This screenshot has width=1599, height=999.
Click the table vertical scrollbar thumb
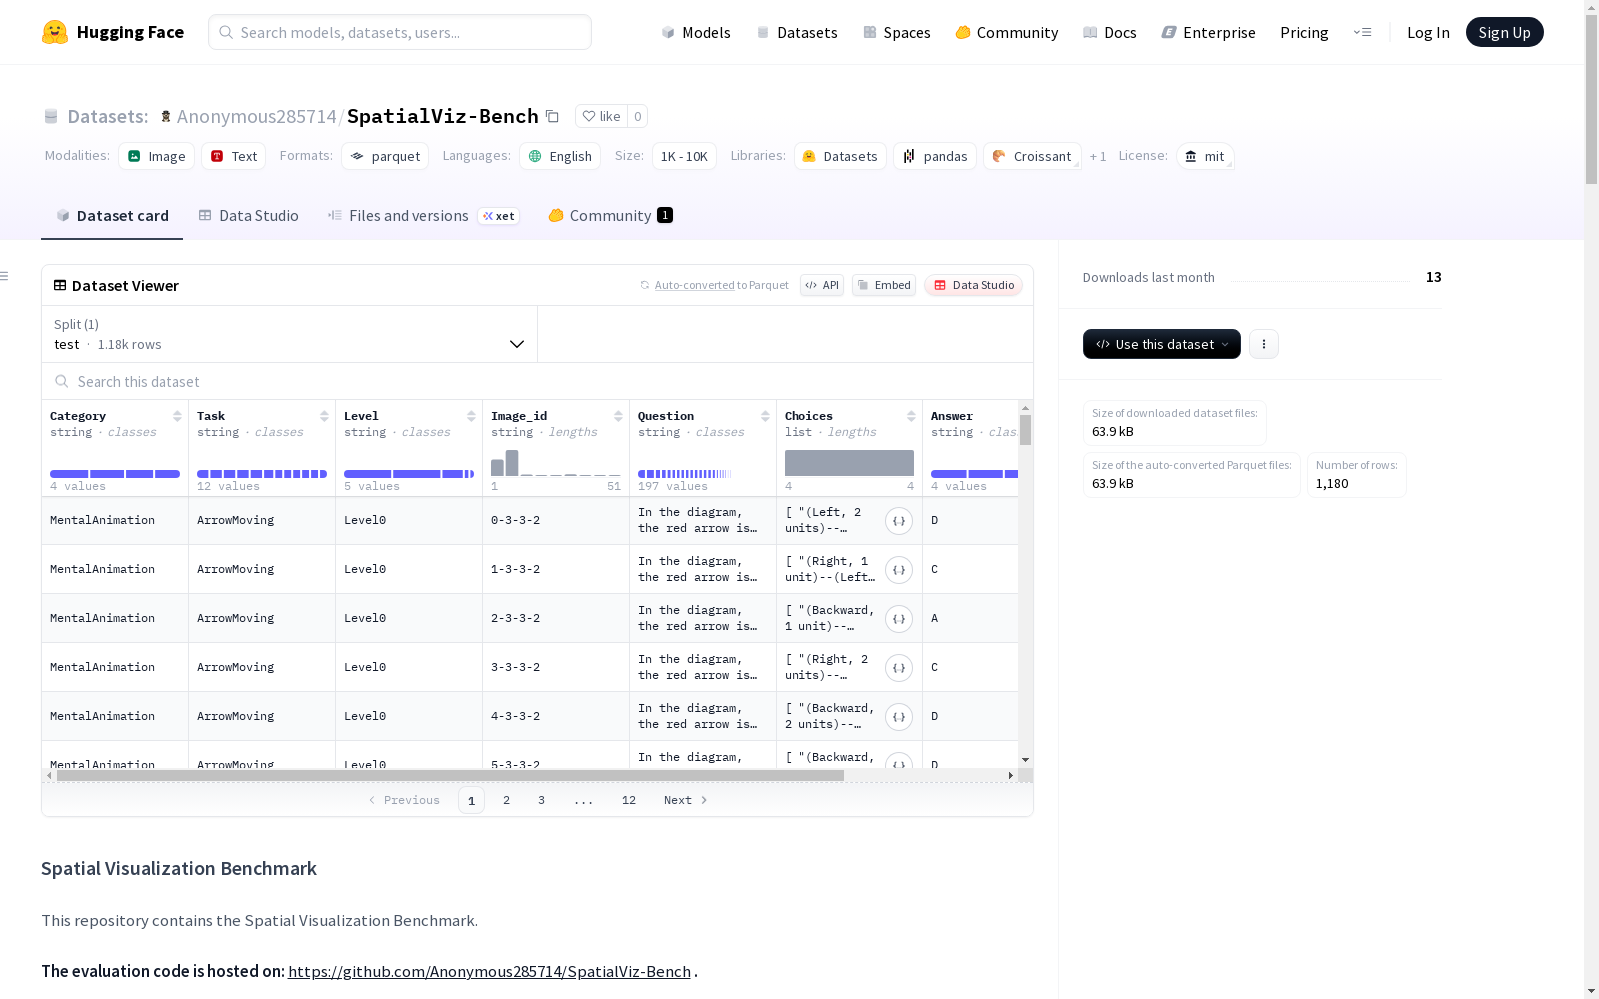click(x=1025, y=430)
